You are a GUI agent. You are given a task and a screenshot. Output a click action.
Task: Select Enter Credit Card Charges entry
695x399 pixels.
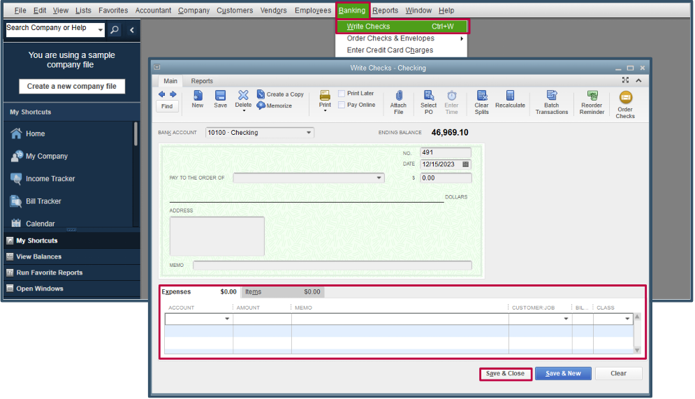pos(390,50)
